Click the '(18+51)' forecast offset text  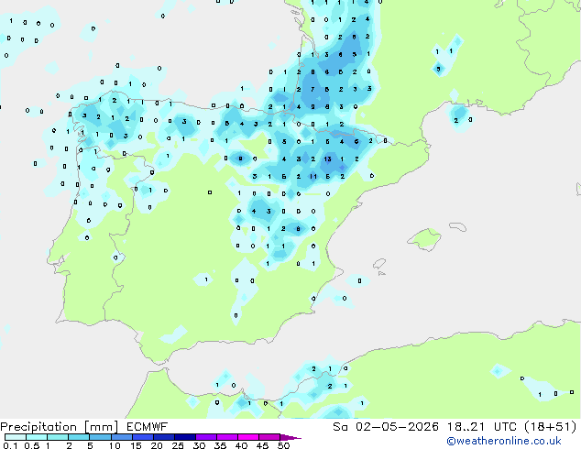(x=551, y=427)
